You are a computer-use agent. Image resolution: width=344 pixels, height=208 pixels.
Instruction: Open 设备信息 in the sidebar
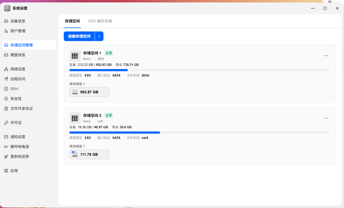(29, 21)
